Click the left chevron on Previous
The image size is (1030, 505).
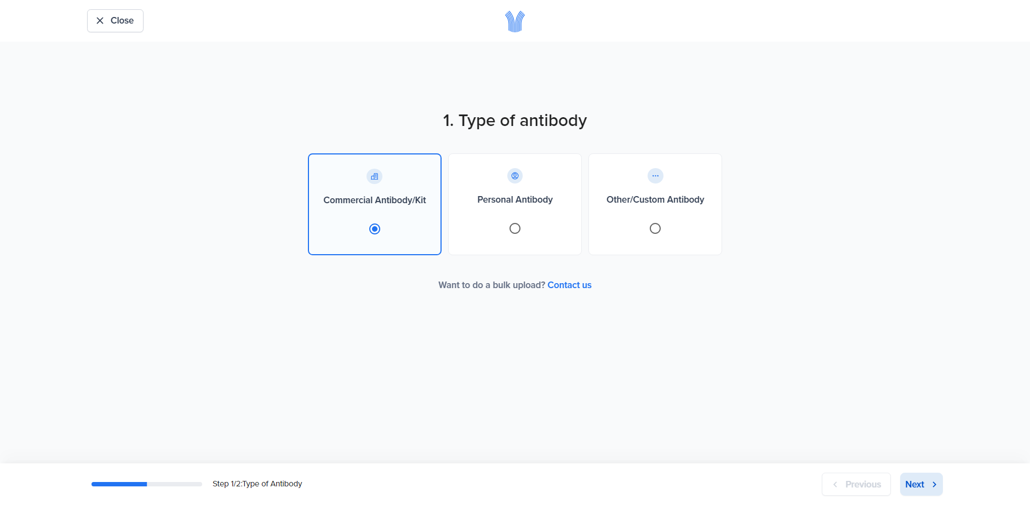click(836, 485)
